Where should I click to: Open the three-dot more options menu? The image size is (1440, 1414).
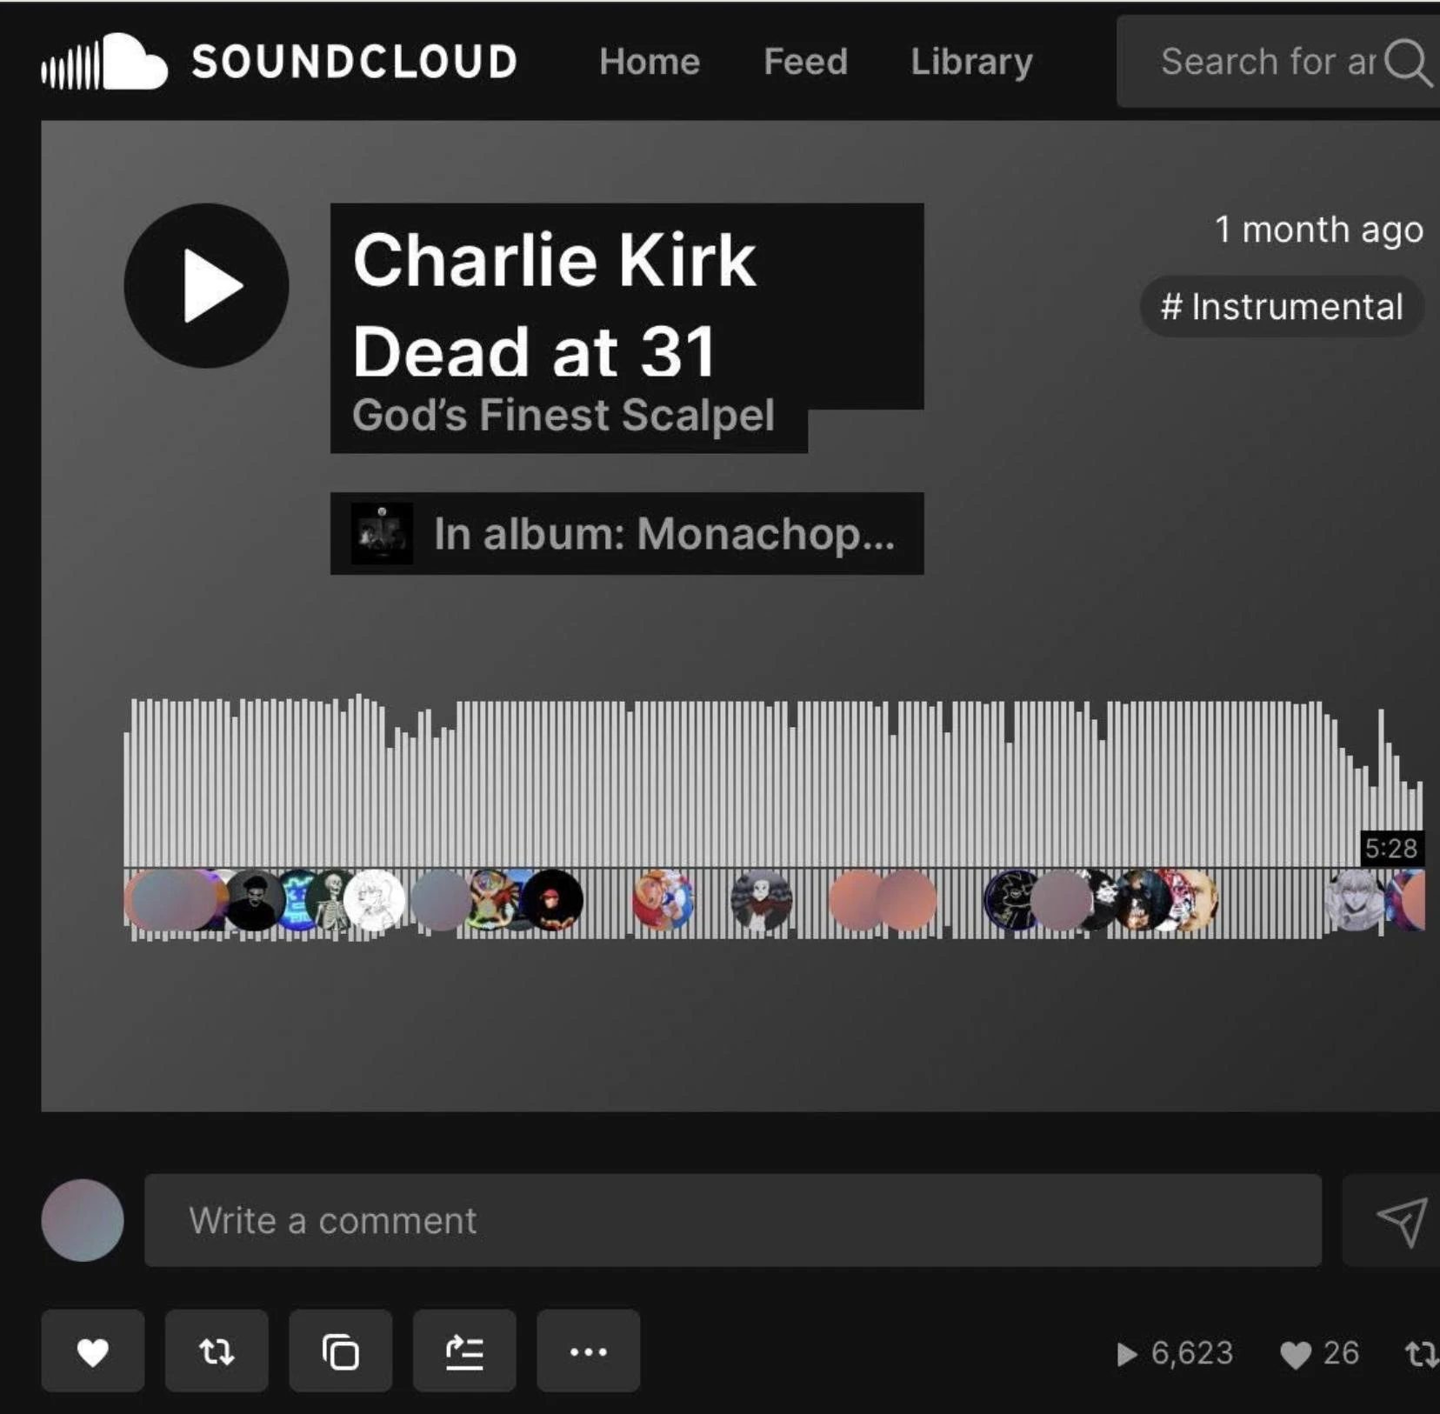[589, 1351]
